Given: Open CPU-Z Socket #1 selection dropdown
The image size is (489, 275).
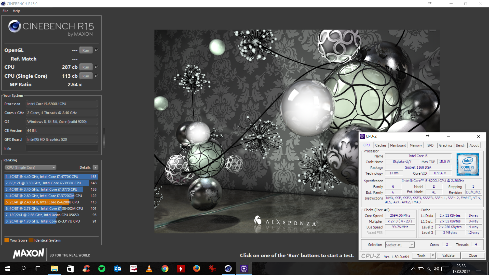Looking at the screenshot, I should 400,245.
